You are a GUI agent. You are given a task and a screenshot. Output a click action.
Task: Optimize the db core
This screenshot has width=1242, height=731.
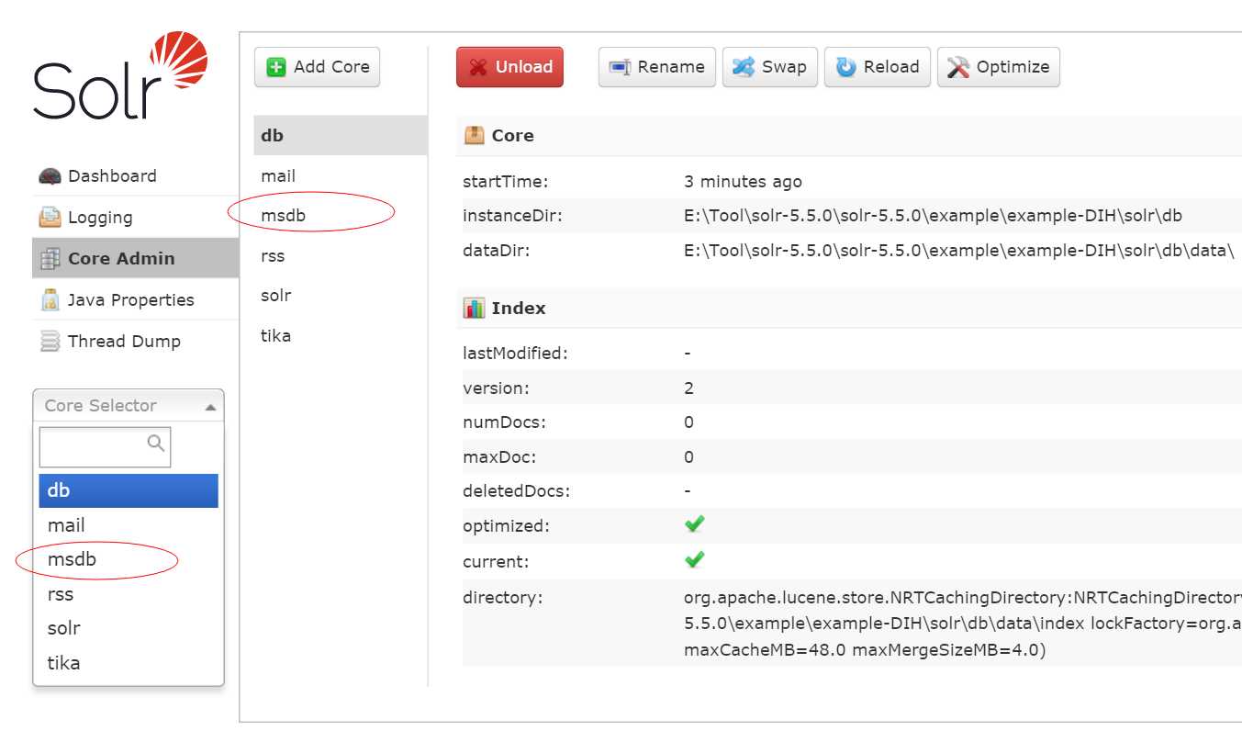(x=999, y=67)
